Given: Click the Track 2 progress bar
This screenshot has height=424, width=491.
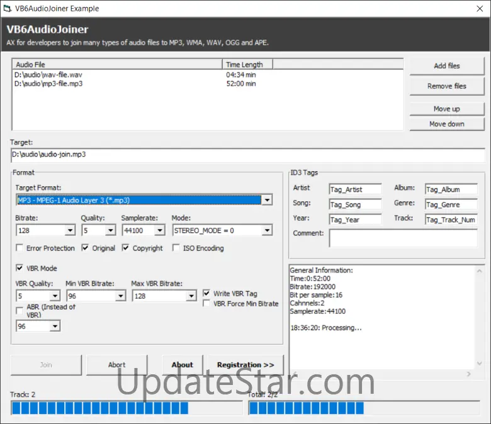Looking at the screenshot, I should (127, 408).
